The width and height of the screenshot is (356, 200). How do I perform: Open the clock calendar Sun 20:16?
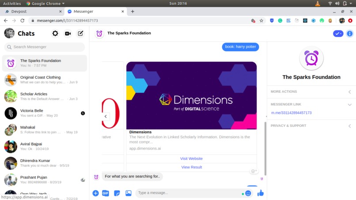tap(178, 4)
